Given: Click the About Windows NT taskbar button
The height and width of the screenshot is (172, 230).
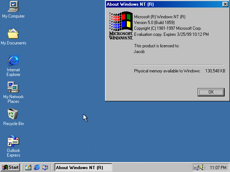Looking at the screenshot, I should (83, 167).
